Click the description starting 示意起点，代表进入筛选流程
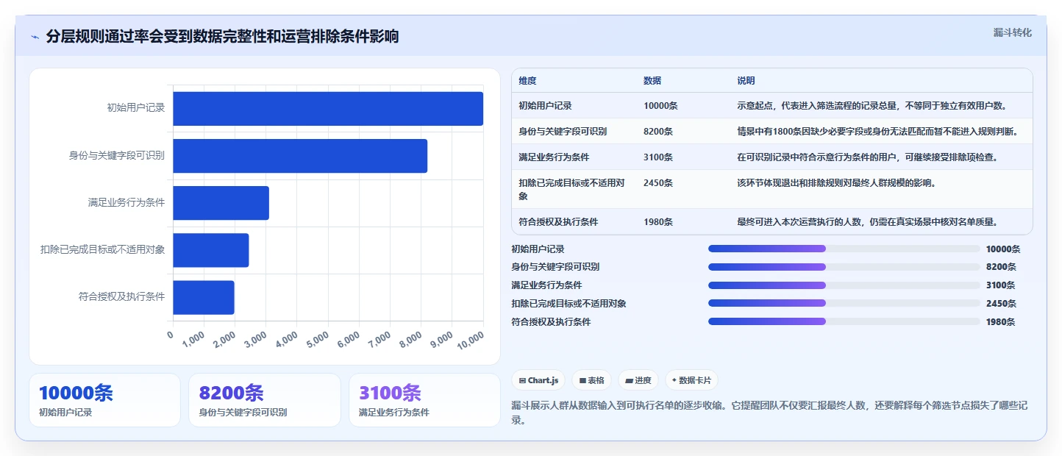 click(872, 106)
